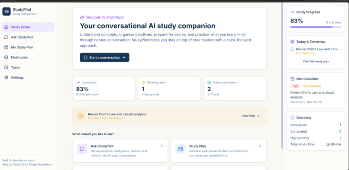This screenshot has width=349, height=170.
Task: Open the Ask StudyPilot action card
Action: (120, 151)
